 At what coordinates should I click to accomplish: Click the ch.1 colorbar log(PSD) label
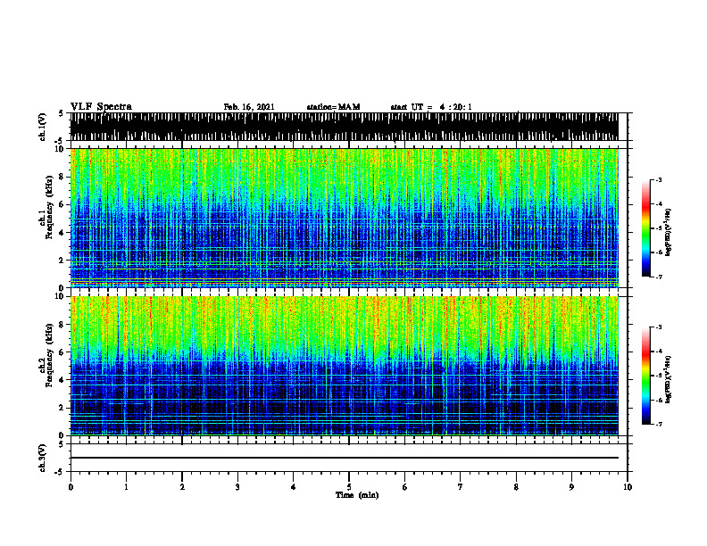pyautogui.click(x=669, y=232)
